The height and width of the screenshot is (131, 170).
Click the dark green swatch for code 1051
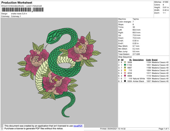tap(125, 65)
